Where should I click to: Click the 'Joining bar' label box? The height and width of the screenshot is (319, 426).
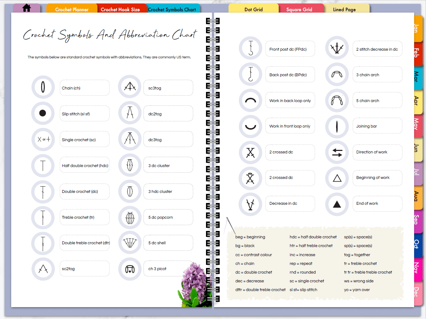click(377, 126)
